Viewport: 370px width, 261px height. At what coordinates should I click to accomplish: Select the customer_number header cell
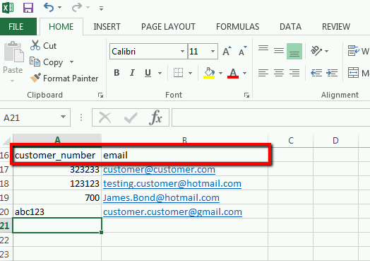tap(57, 156)
